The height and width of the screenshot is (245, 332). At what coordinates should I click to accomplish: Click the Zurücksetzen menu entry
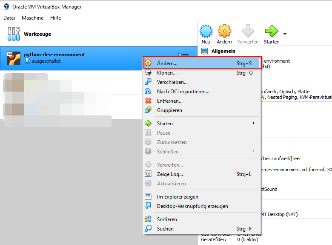(202, 142)
